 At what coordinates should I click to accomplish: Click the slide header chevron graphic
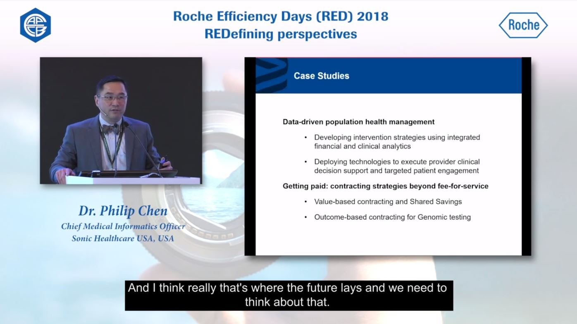(271, 75)
